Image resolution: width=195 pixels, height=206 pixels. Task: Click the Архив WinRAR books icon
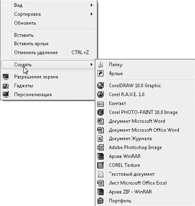(101, 156)
